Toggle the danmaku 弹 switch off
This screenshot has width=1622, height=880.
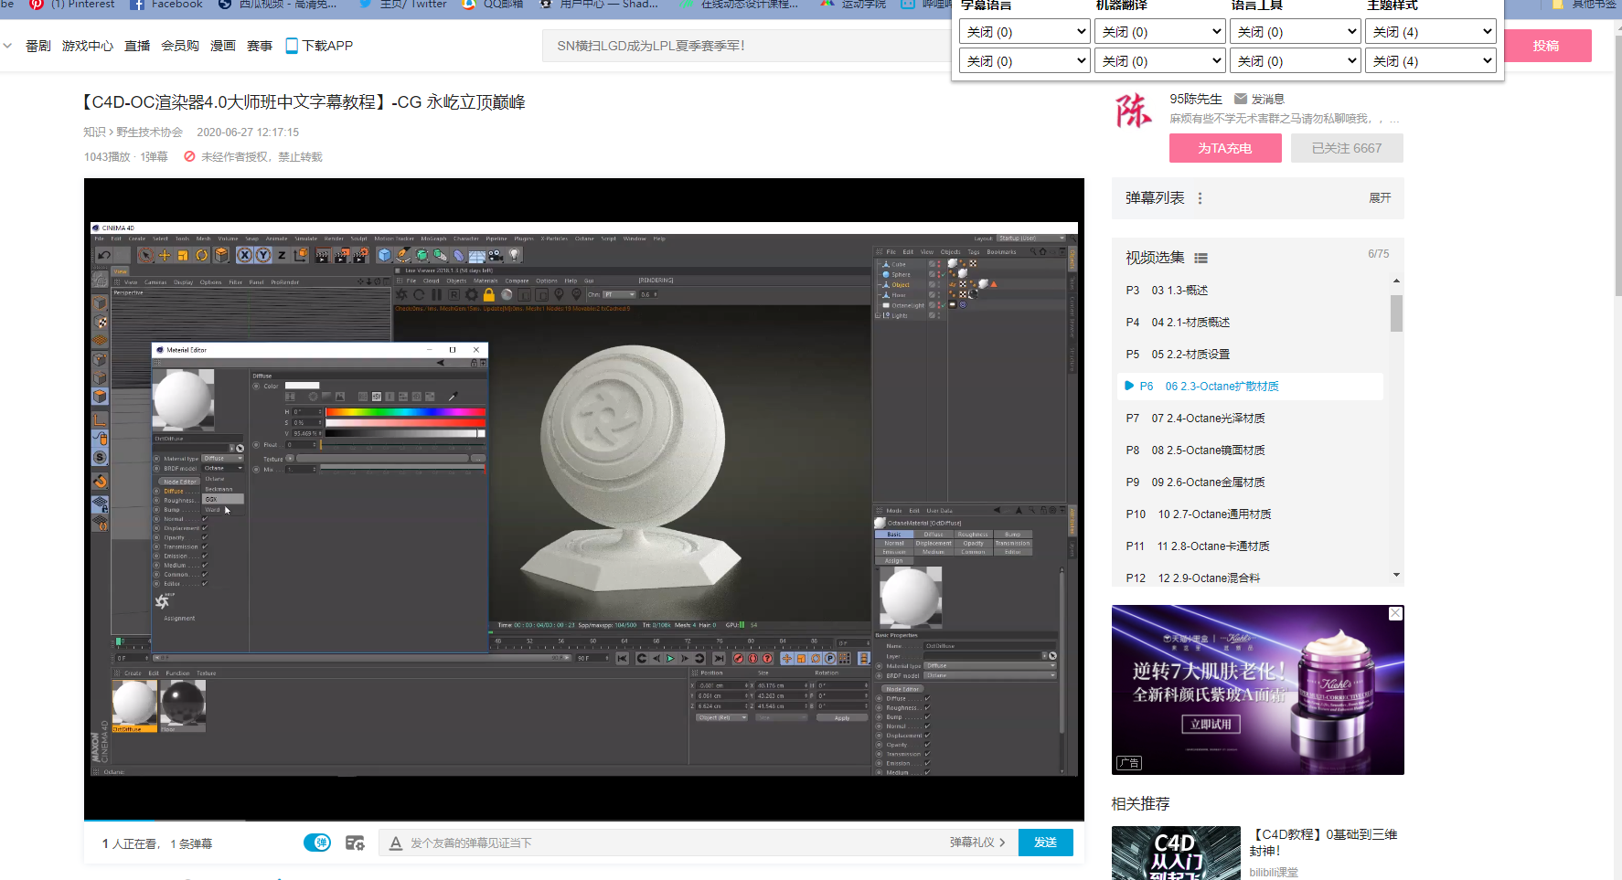tap(317, 843)
